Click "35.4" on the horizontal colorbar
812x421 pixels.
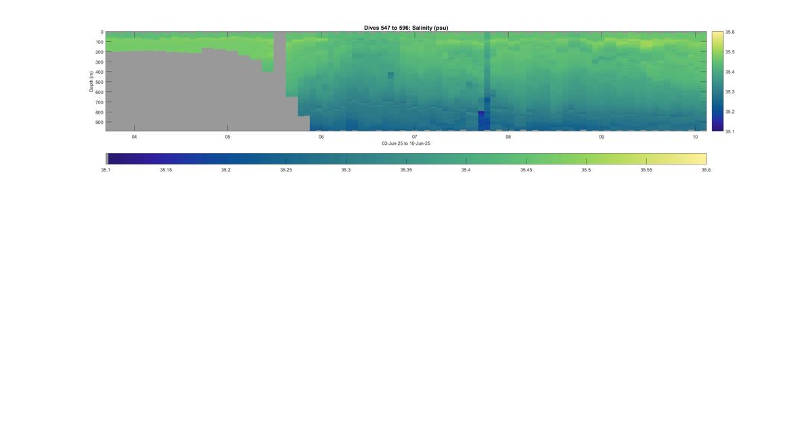[x=466, y=170]
